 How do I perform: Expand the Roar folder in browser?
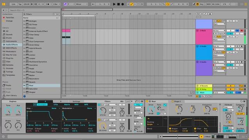click(24, 86)
